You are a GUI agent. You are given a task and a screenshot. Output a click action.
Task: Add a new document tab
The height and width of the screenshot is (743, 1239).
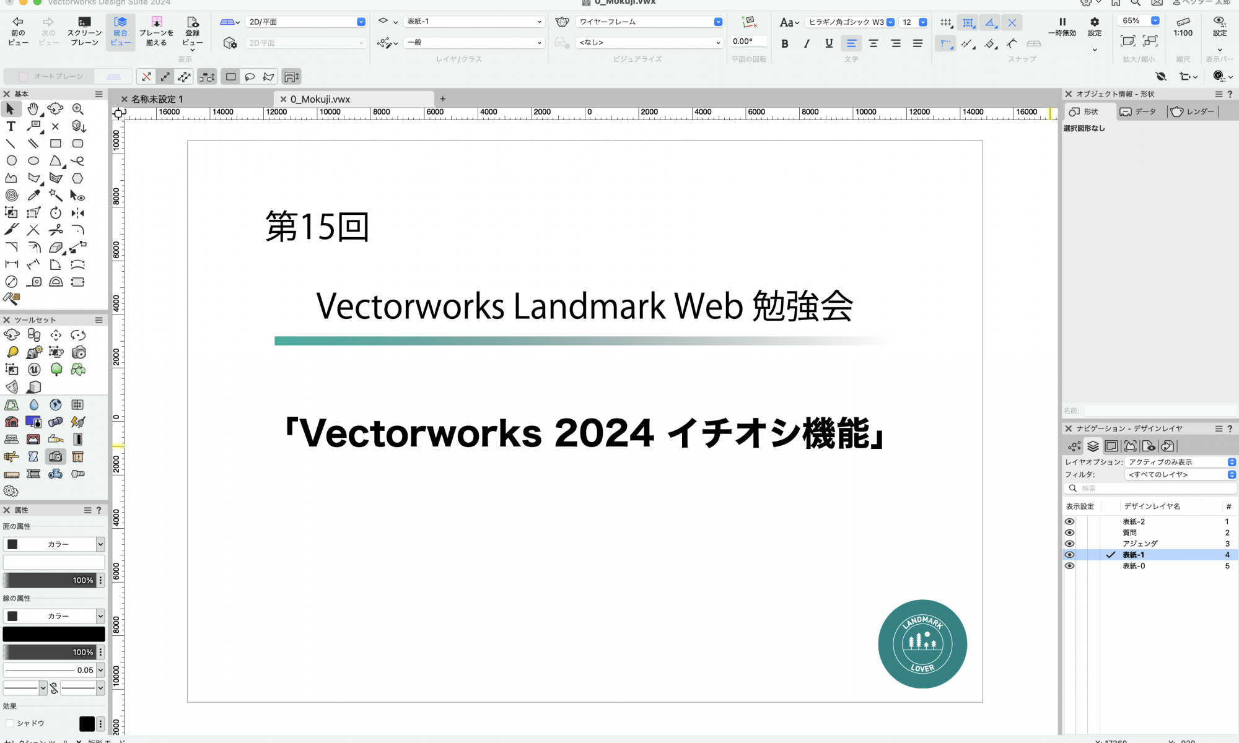442,99
